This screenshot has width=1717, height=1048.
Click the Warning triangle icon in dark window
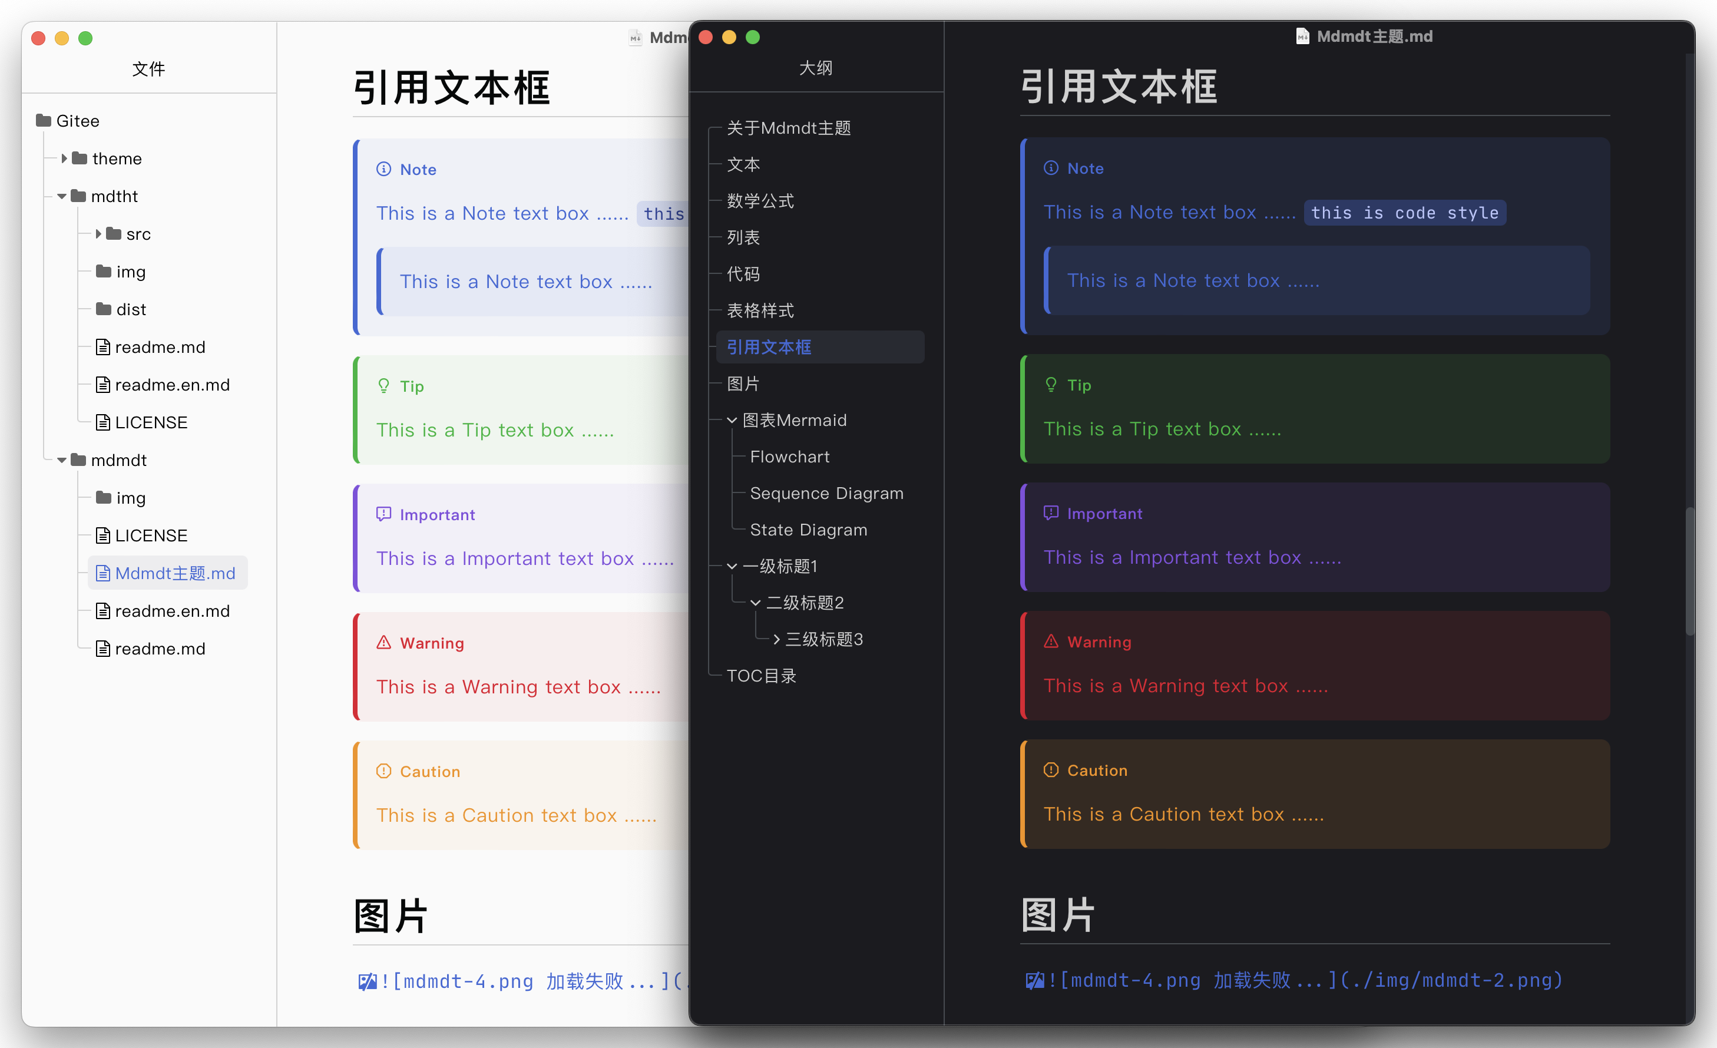click(1051, 641)
